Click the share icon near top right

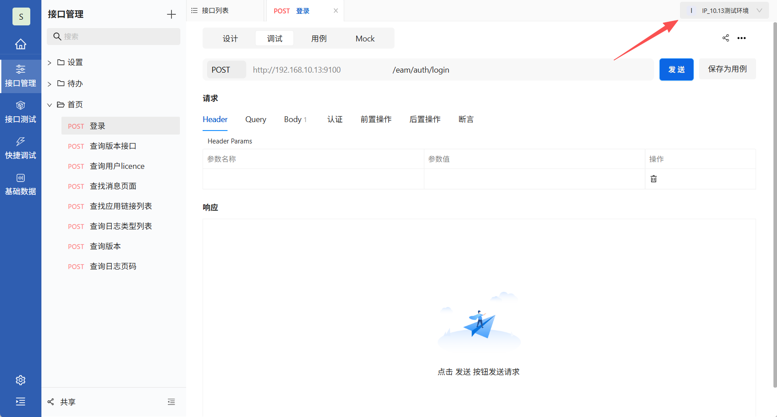pyautogui.click(x=725, y=38)
